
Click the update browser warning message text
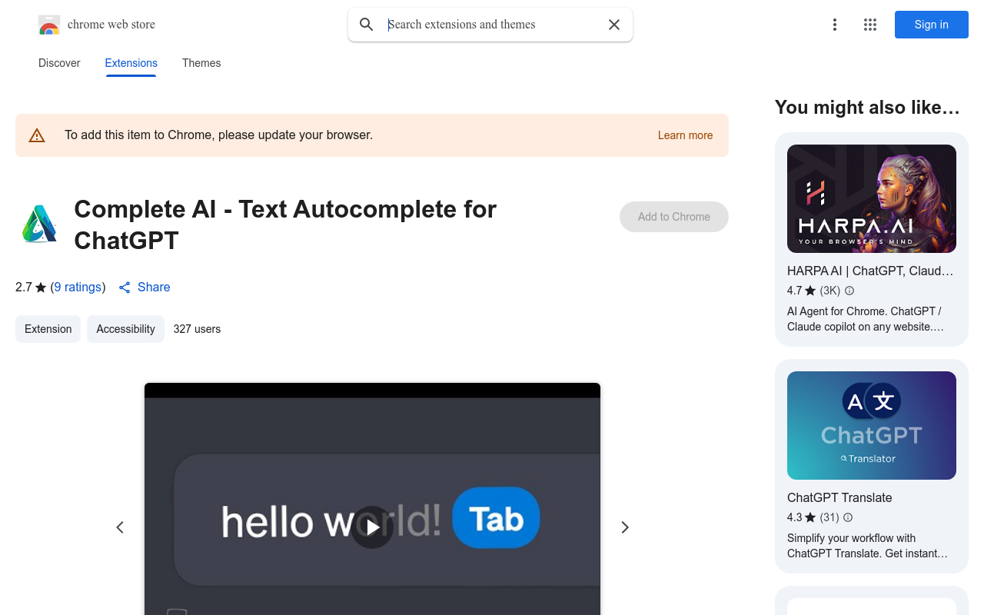(x=218, y=135)
